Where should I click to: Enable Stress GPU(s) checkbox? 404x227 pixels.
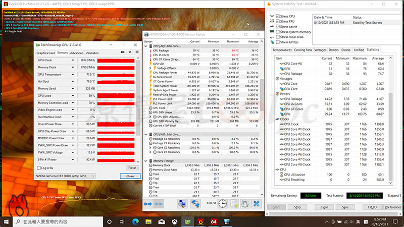278,42
